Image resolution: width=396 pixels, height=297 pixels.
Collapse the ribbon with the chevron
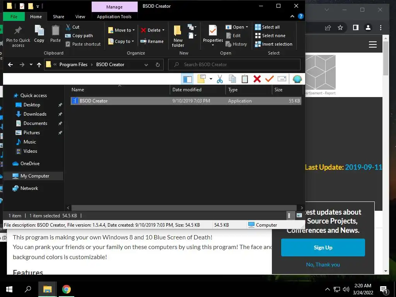pos(292,16)
